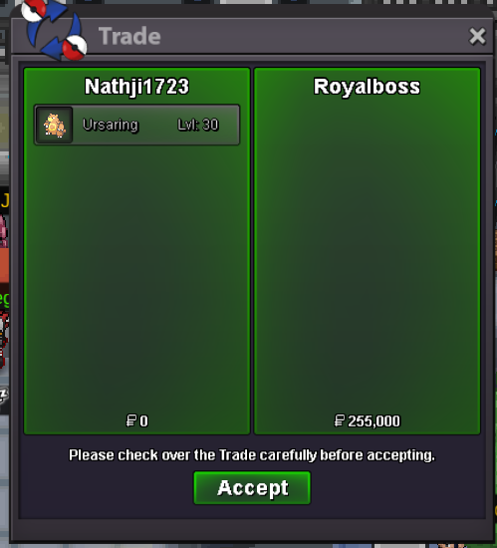497x548 pixels.
Task: Click Nathji1723's 0 money offer
Action: tap(136, 420)
